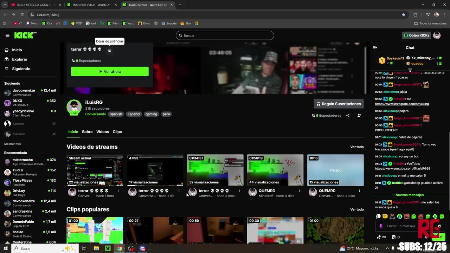This screenshot has width=450, height=253.
Task: Open options menu for the 18:16 QUEMRD video
Action: click(x=359, y=191)
